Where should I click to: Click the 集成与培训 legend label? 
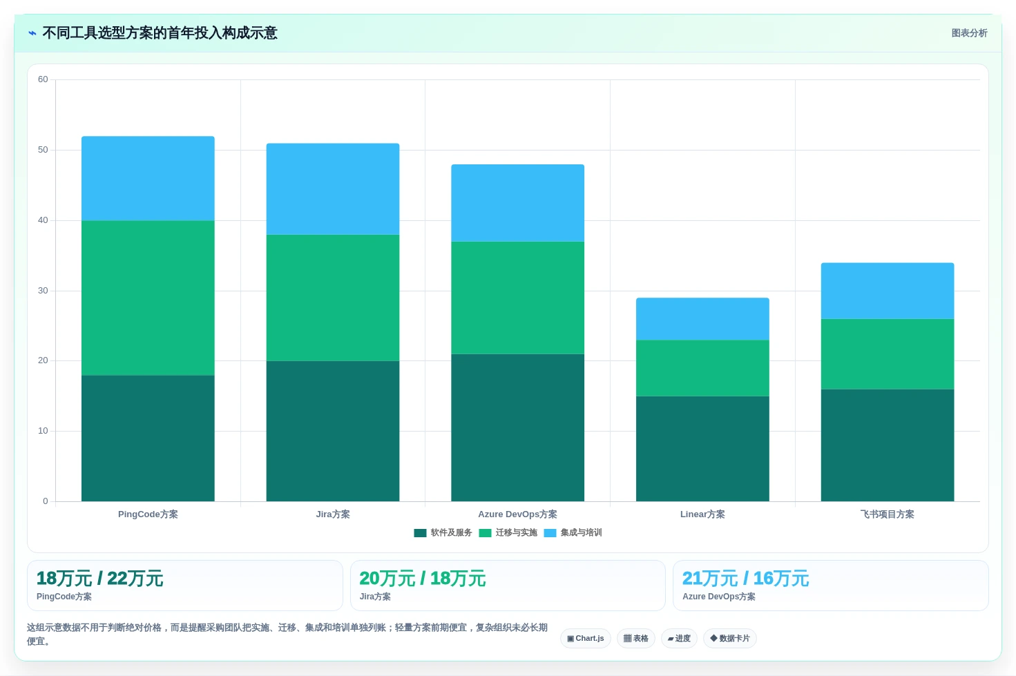[x=581, y=533]
